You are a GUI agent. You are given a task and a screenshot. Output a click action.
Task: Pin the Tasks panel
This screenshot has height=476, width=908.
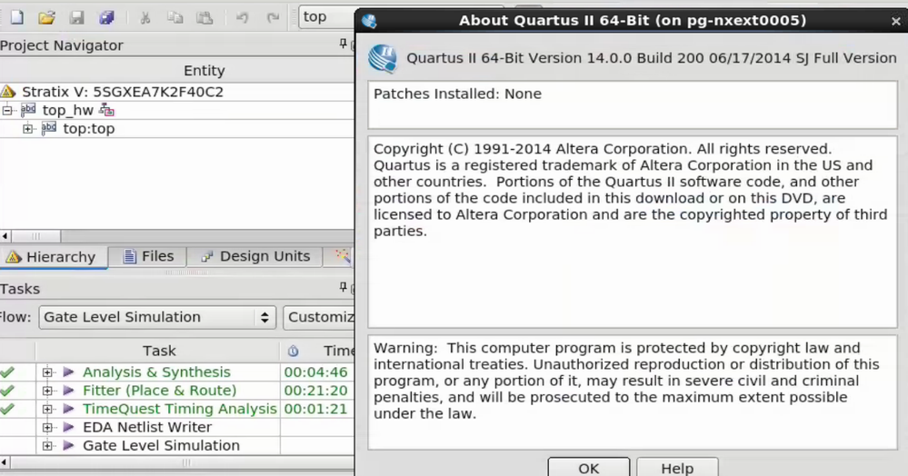point(344,288)
